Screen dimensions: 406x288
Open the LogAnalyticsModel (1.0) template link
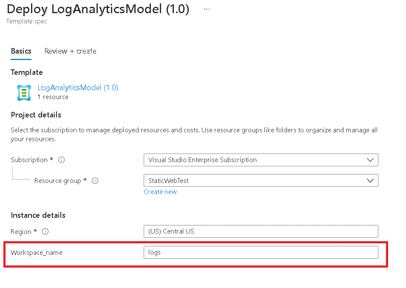[x=78, y=88]
